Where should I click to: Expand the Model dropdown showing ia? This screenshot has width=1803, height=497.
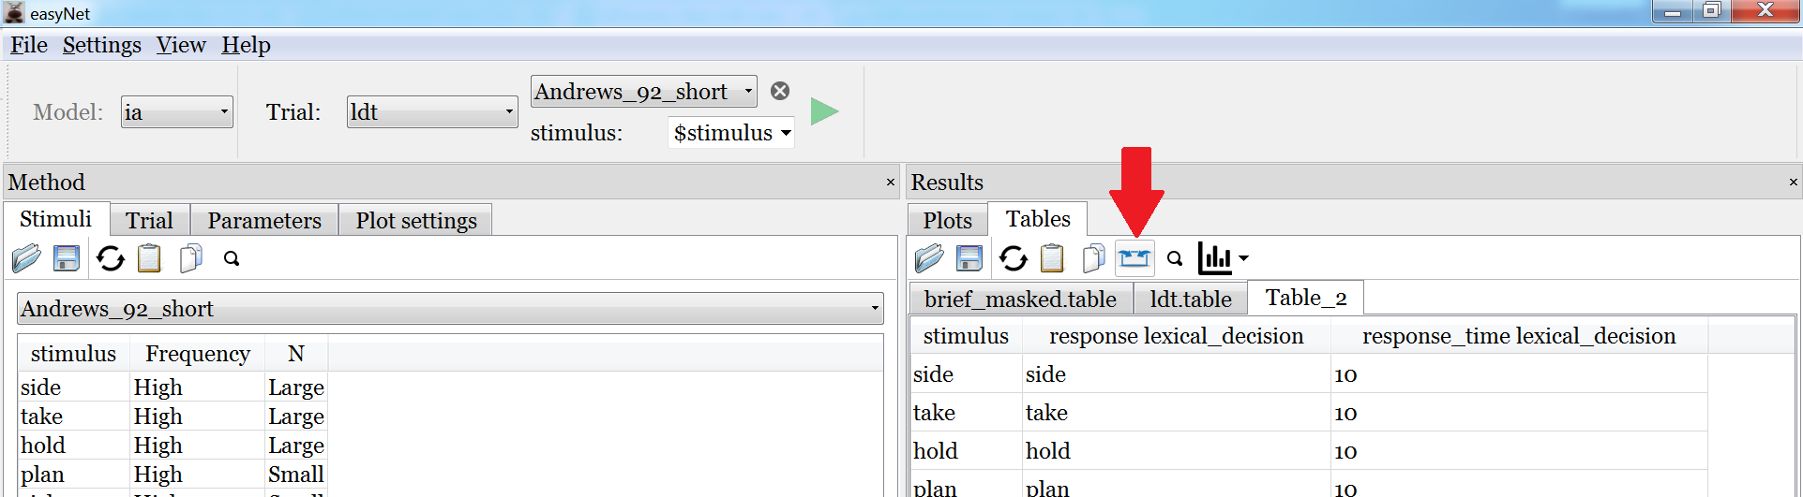[177, 112]
